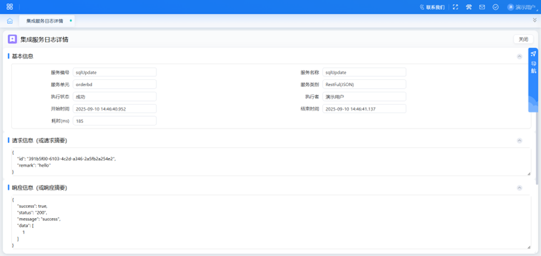Select the 集成服务日志详情 tab
This screenshot has height=256, width=541.
point(46,21)
